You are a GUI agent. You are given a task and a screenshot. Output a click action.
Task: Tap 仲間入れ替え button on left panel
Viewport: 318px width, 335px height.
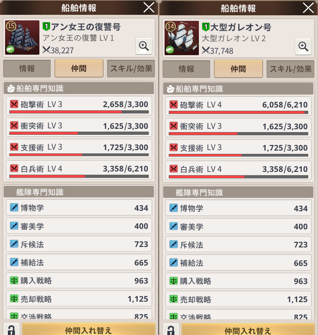pyautogui.click(x=89, y=330)
